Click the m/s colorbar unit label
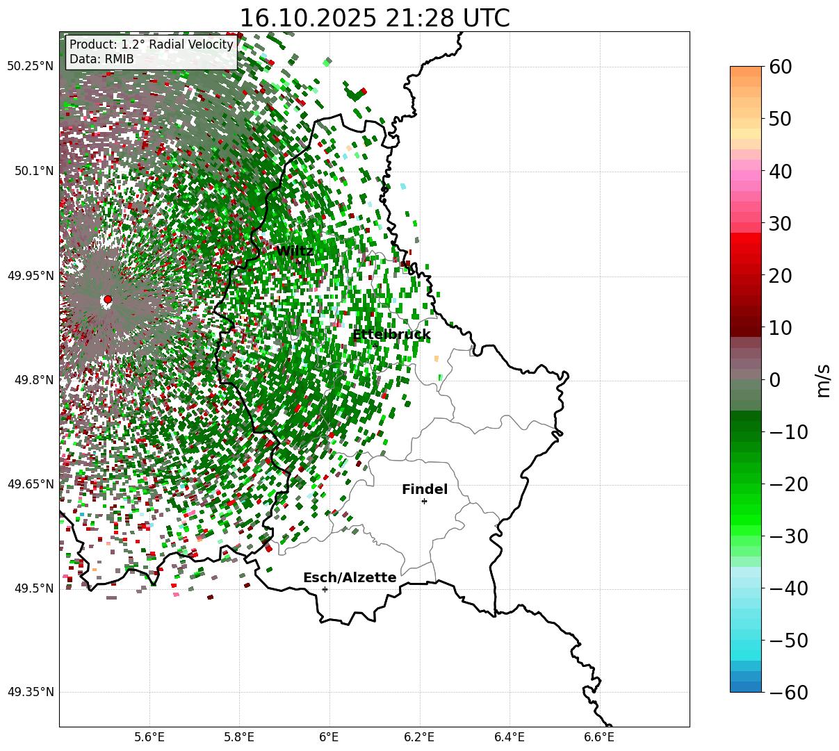This screenshot has width=839, height=751. click(x=823, y=379)
